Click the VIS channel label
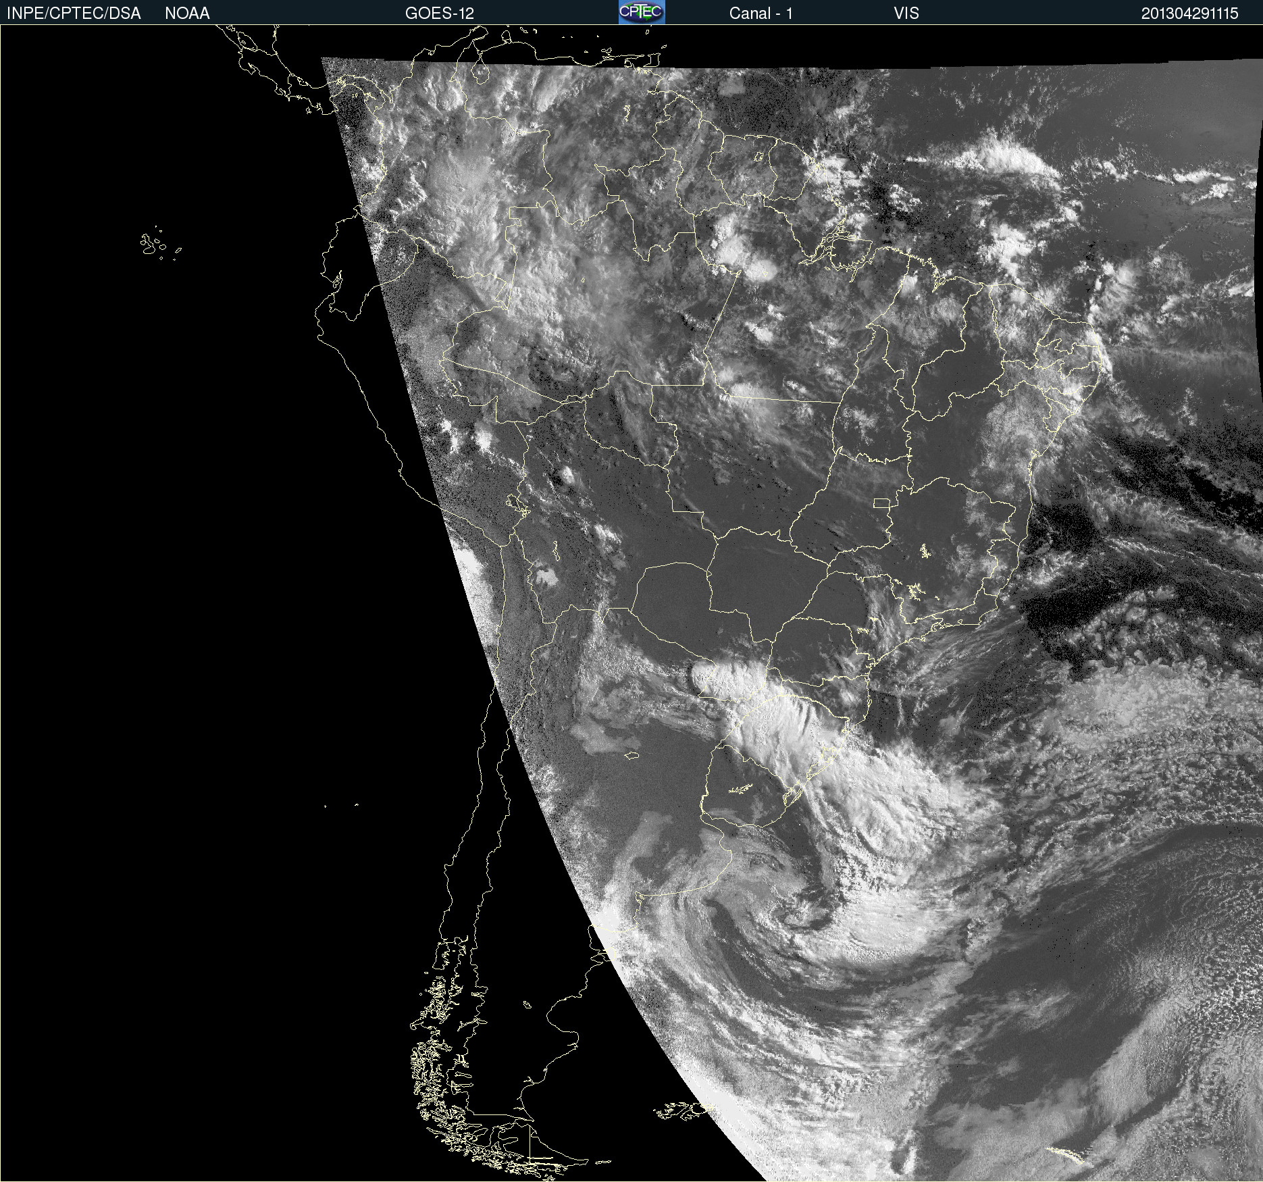The height and width of the screenshot is (1182, 1263). pyautogui.click(x=906, y=14)
